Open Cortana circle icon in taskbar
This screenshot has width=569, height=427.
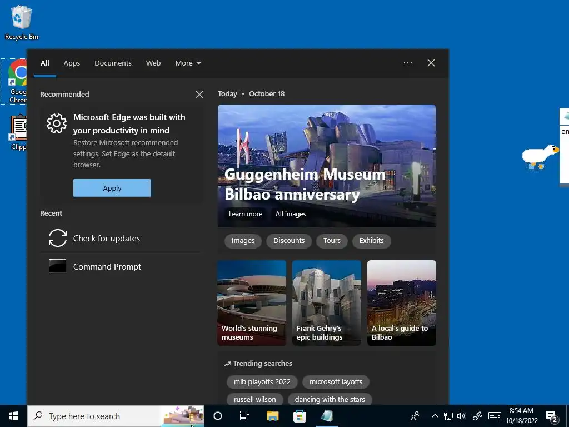[x=218, y=416]
